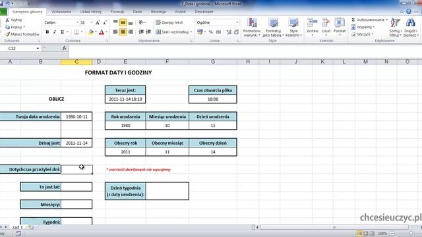Screen dimensions: 422x237
Task: Expand the Kopiuj dropdown arrow
Action: 24,27
